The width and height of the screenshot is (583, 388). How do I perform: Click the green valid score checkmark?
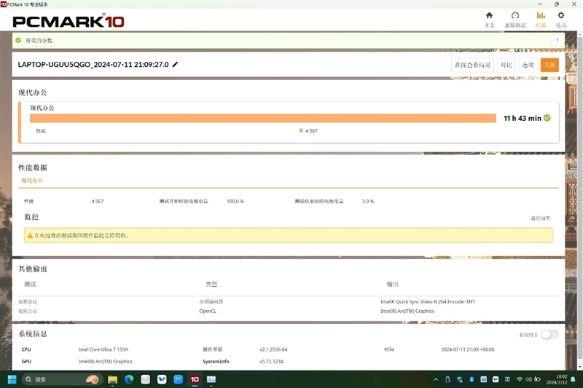coord(18,40)
